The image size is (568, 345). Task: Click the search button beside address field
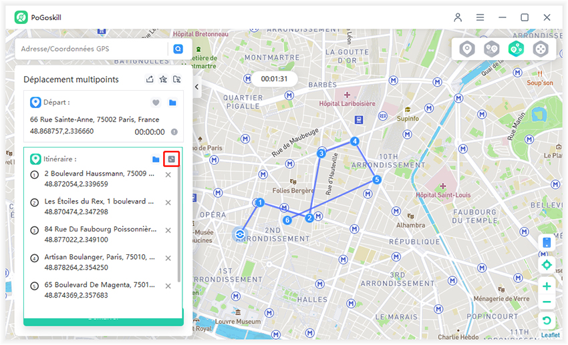pos(178,49)
